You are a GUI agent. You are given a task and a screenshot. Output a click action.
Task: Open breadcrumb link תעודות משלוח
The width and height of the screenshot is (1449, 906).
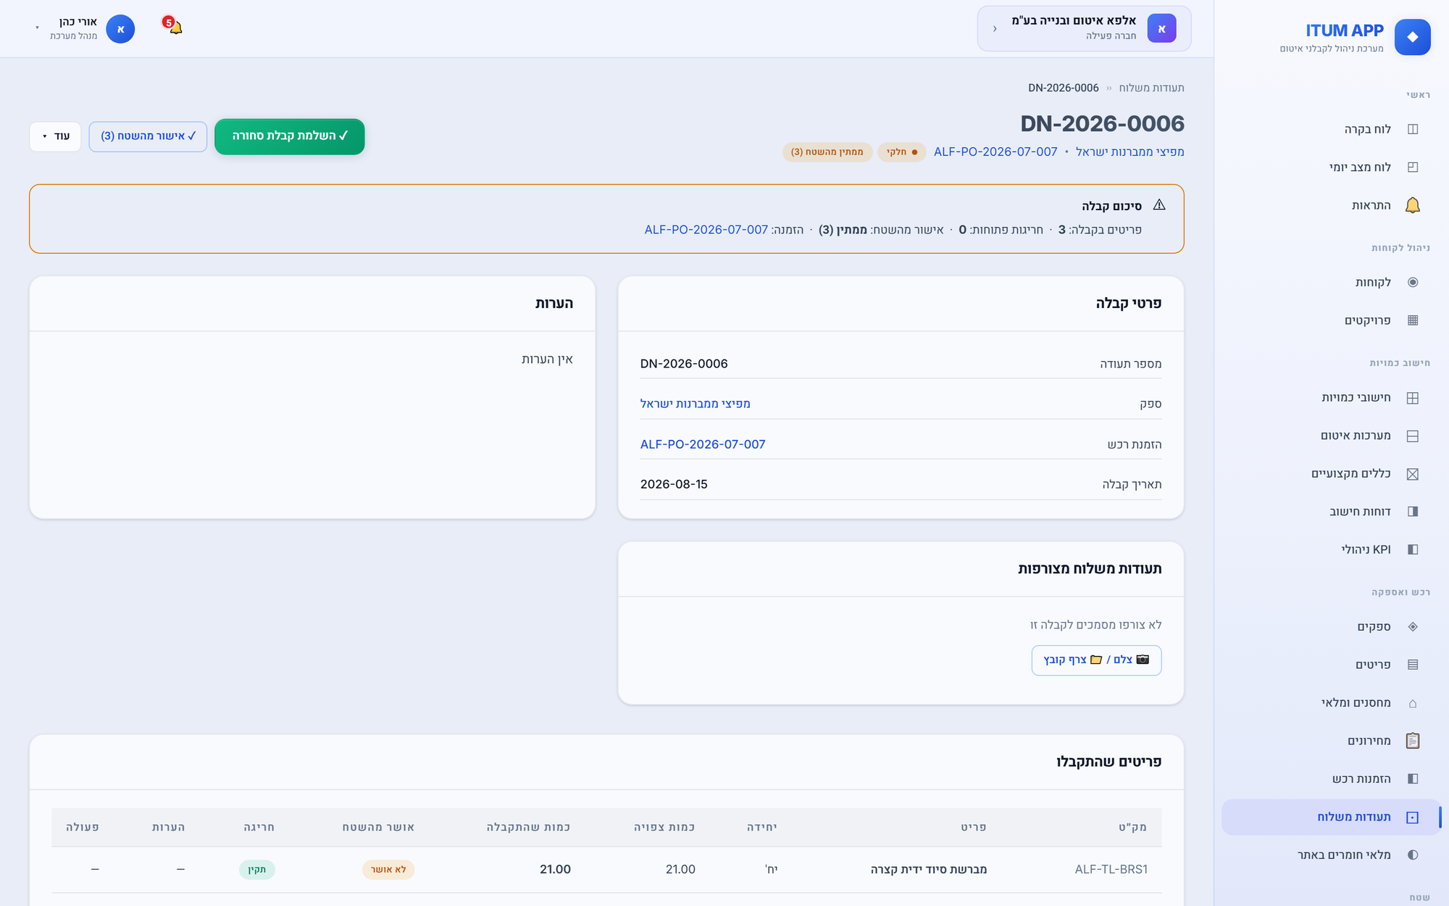1151,88
